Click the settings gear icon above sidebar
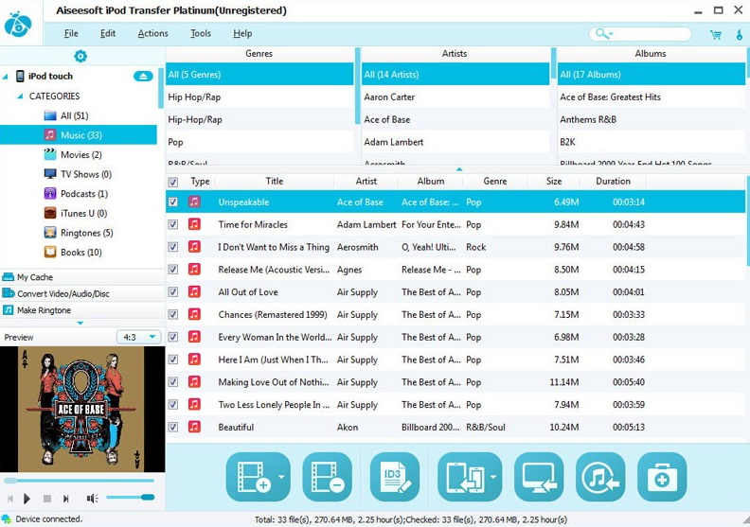This screenshot has height=527, width=750. tap(80, 57)
